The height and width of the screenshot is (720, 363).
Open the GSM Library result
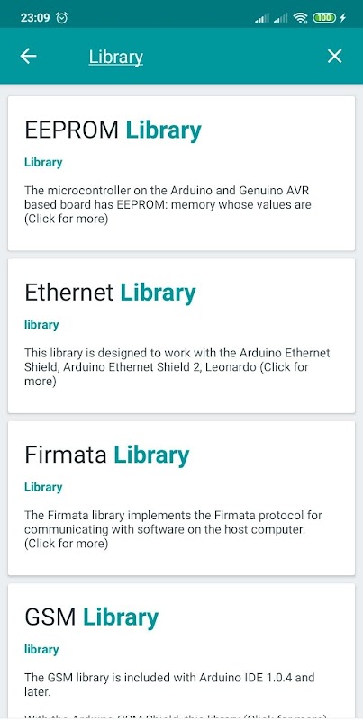(x=182, y=651)
